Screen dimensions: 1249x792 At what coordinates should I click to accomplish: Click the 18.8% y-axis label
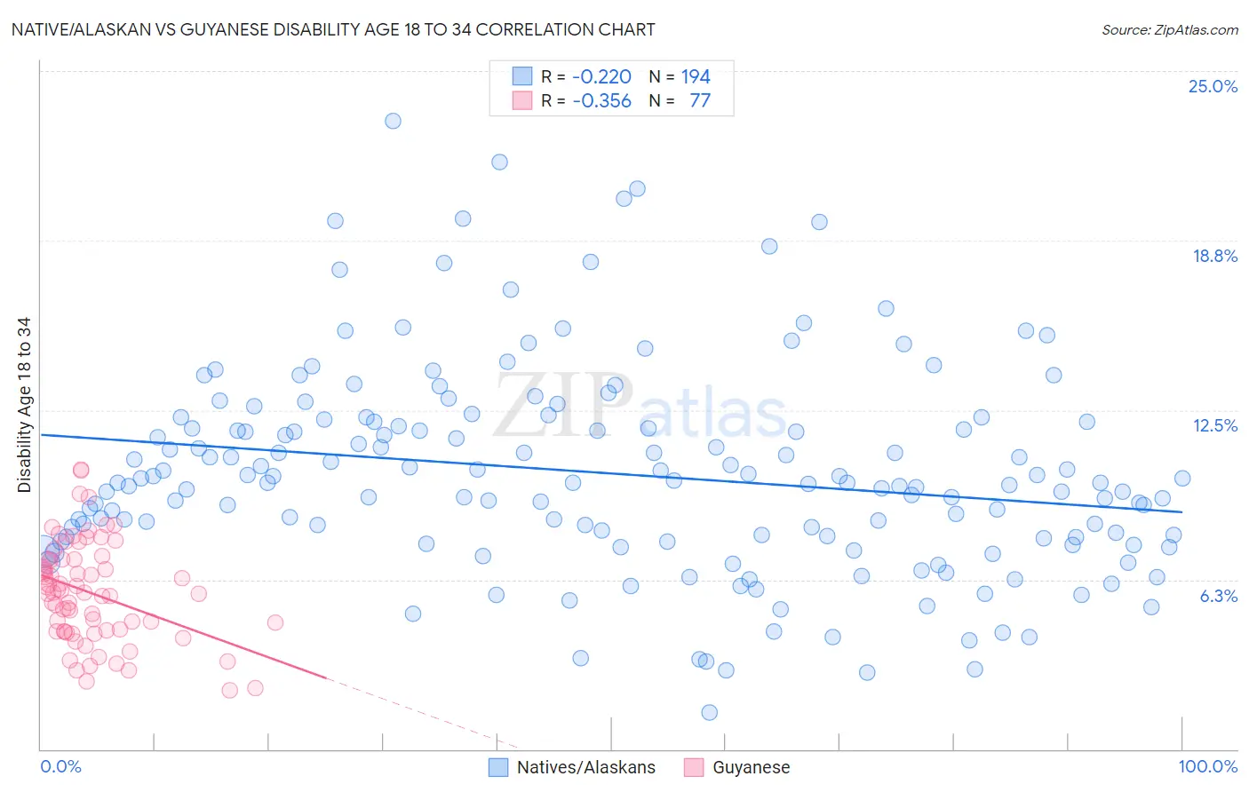coord(1214,256)
